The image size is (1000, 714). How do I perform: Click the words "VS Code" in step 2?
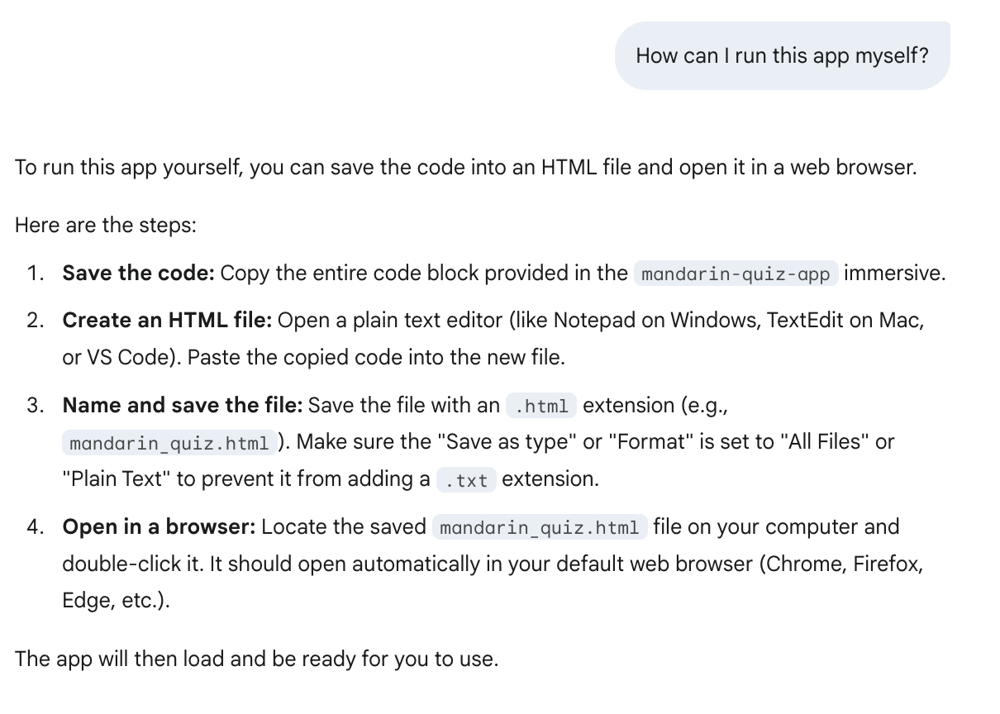tap(119, 358)
